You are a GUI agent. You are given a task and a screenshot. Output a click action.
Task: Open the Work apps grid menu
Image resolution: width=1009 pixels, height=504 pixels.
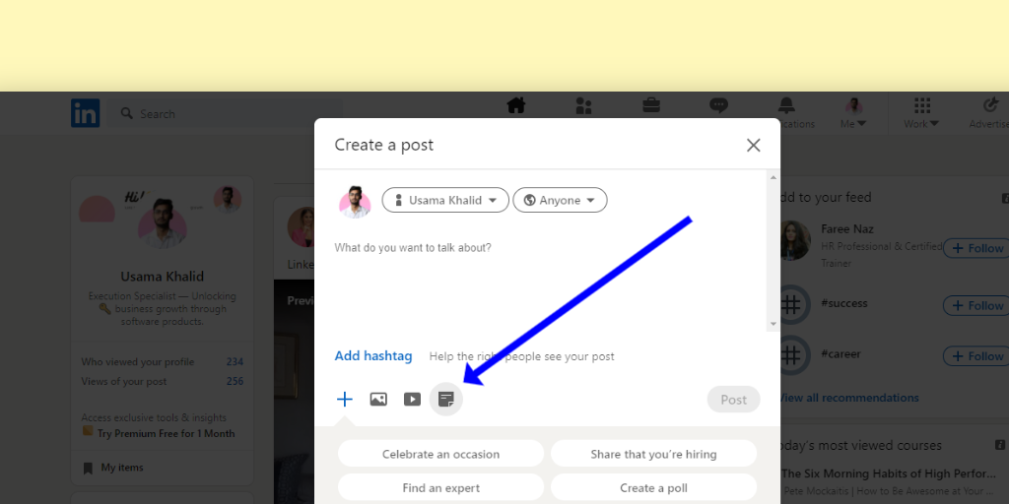(922, 113)
